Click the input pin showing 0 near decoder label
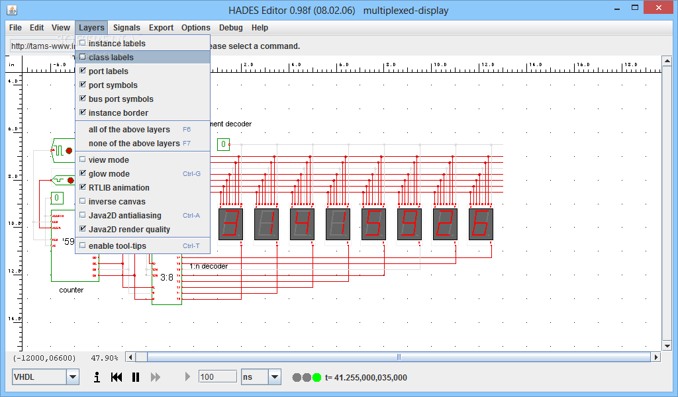The height and width of the screenshot is (397, 678). point(223,144)
